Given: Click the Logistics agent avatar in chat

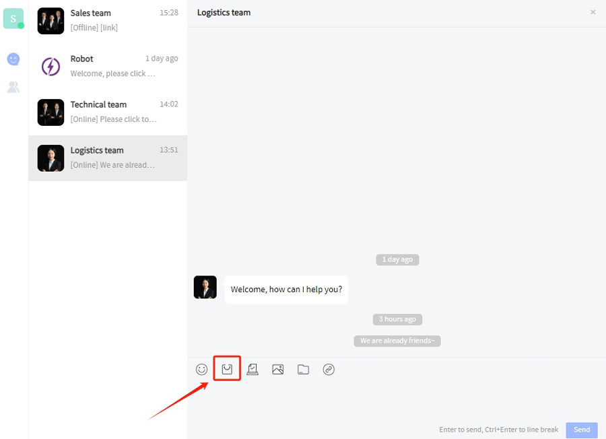Looking at the screenshot, I should (x=205, y=288).
